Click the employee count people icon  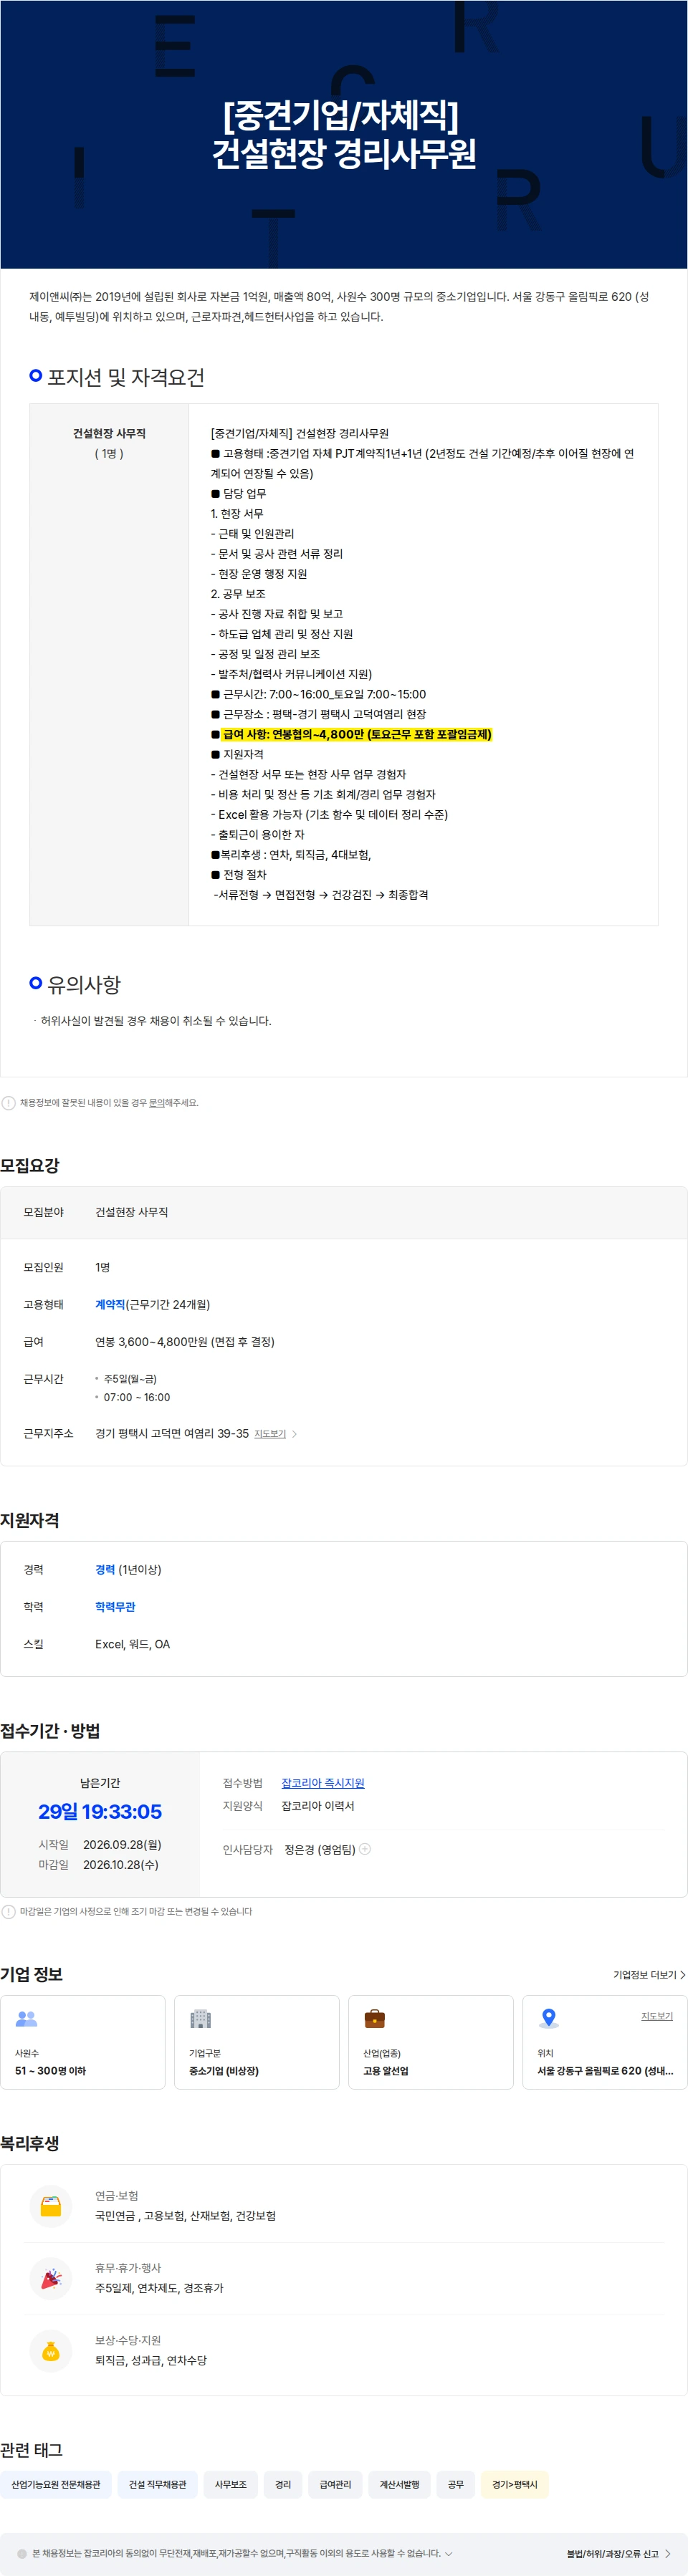(26, 2018)
